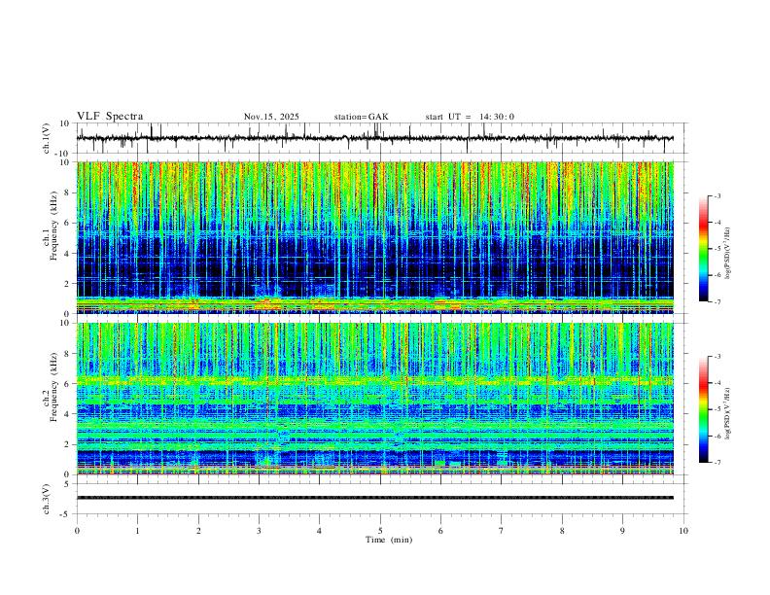Click the time axis tick label '10'
The height and width of the screenshot is (595, 770).
click(x=683, y=531)
